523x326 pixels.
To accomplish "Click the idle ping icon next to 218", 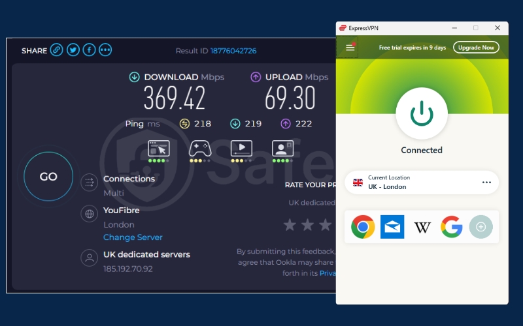I will tap(184, 124).
